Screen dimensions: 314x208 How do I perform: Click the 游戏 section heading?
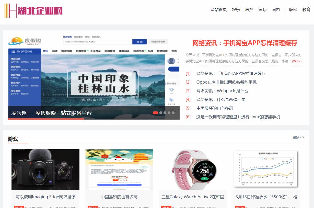point(13,139)
